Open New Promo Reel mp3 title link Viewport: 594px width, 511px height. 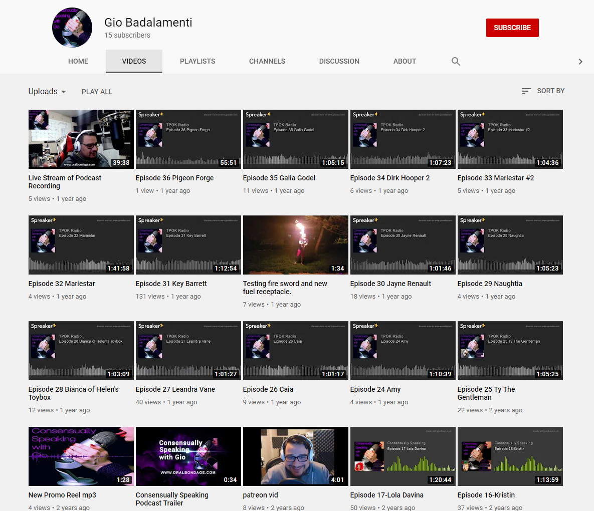point(62,495)
